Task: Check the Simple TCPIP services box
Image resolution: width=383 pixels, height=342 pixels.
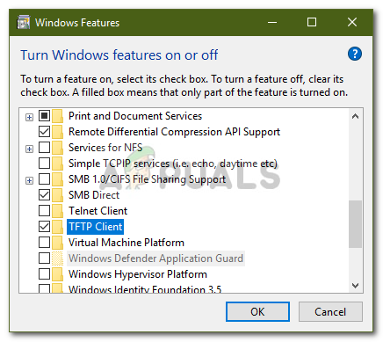Action: click(44, 164)
